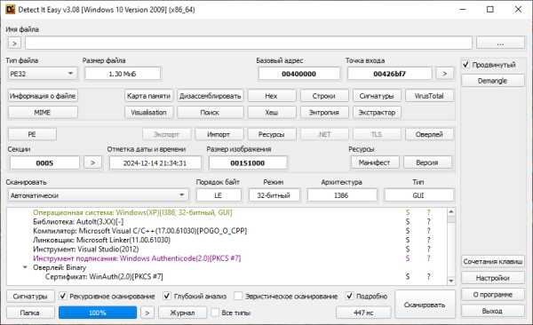The width and height of the screenshot is (533, 325).
Task: Click the Папка button
Action: 30,313
